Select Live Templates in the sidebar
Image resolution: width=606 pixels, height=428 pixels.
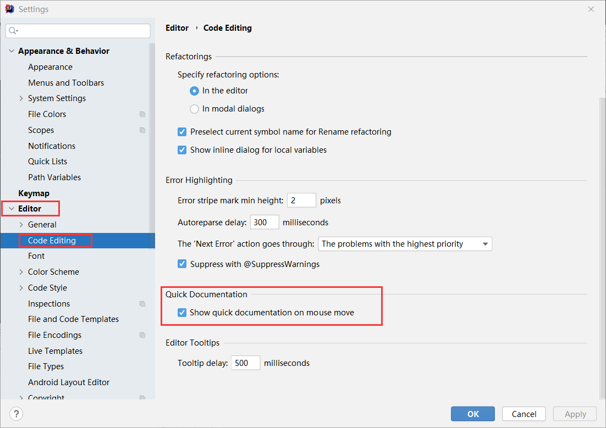click(56, 351)
